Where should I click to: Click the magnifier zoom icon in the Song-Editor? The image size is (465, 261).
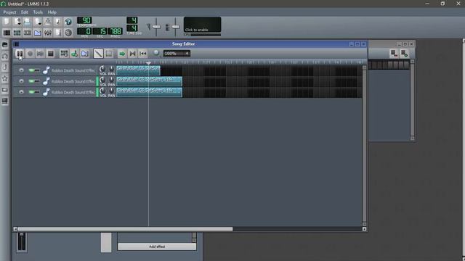pyautogui.click(x=156, y=53)
